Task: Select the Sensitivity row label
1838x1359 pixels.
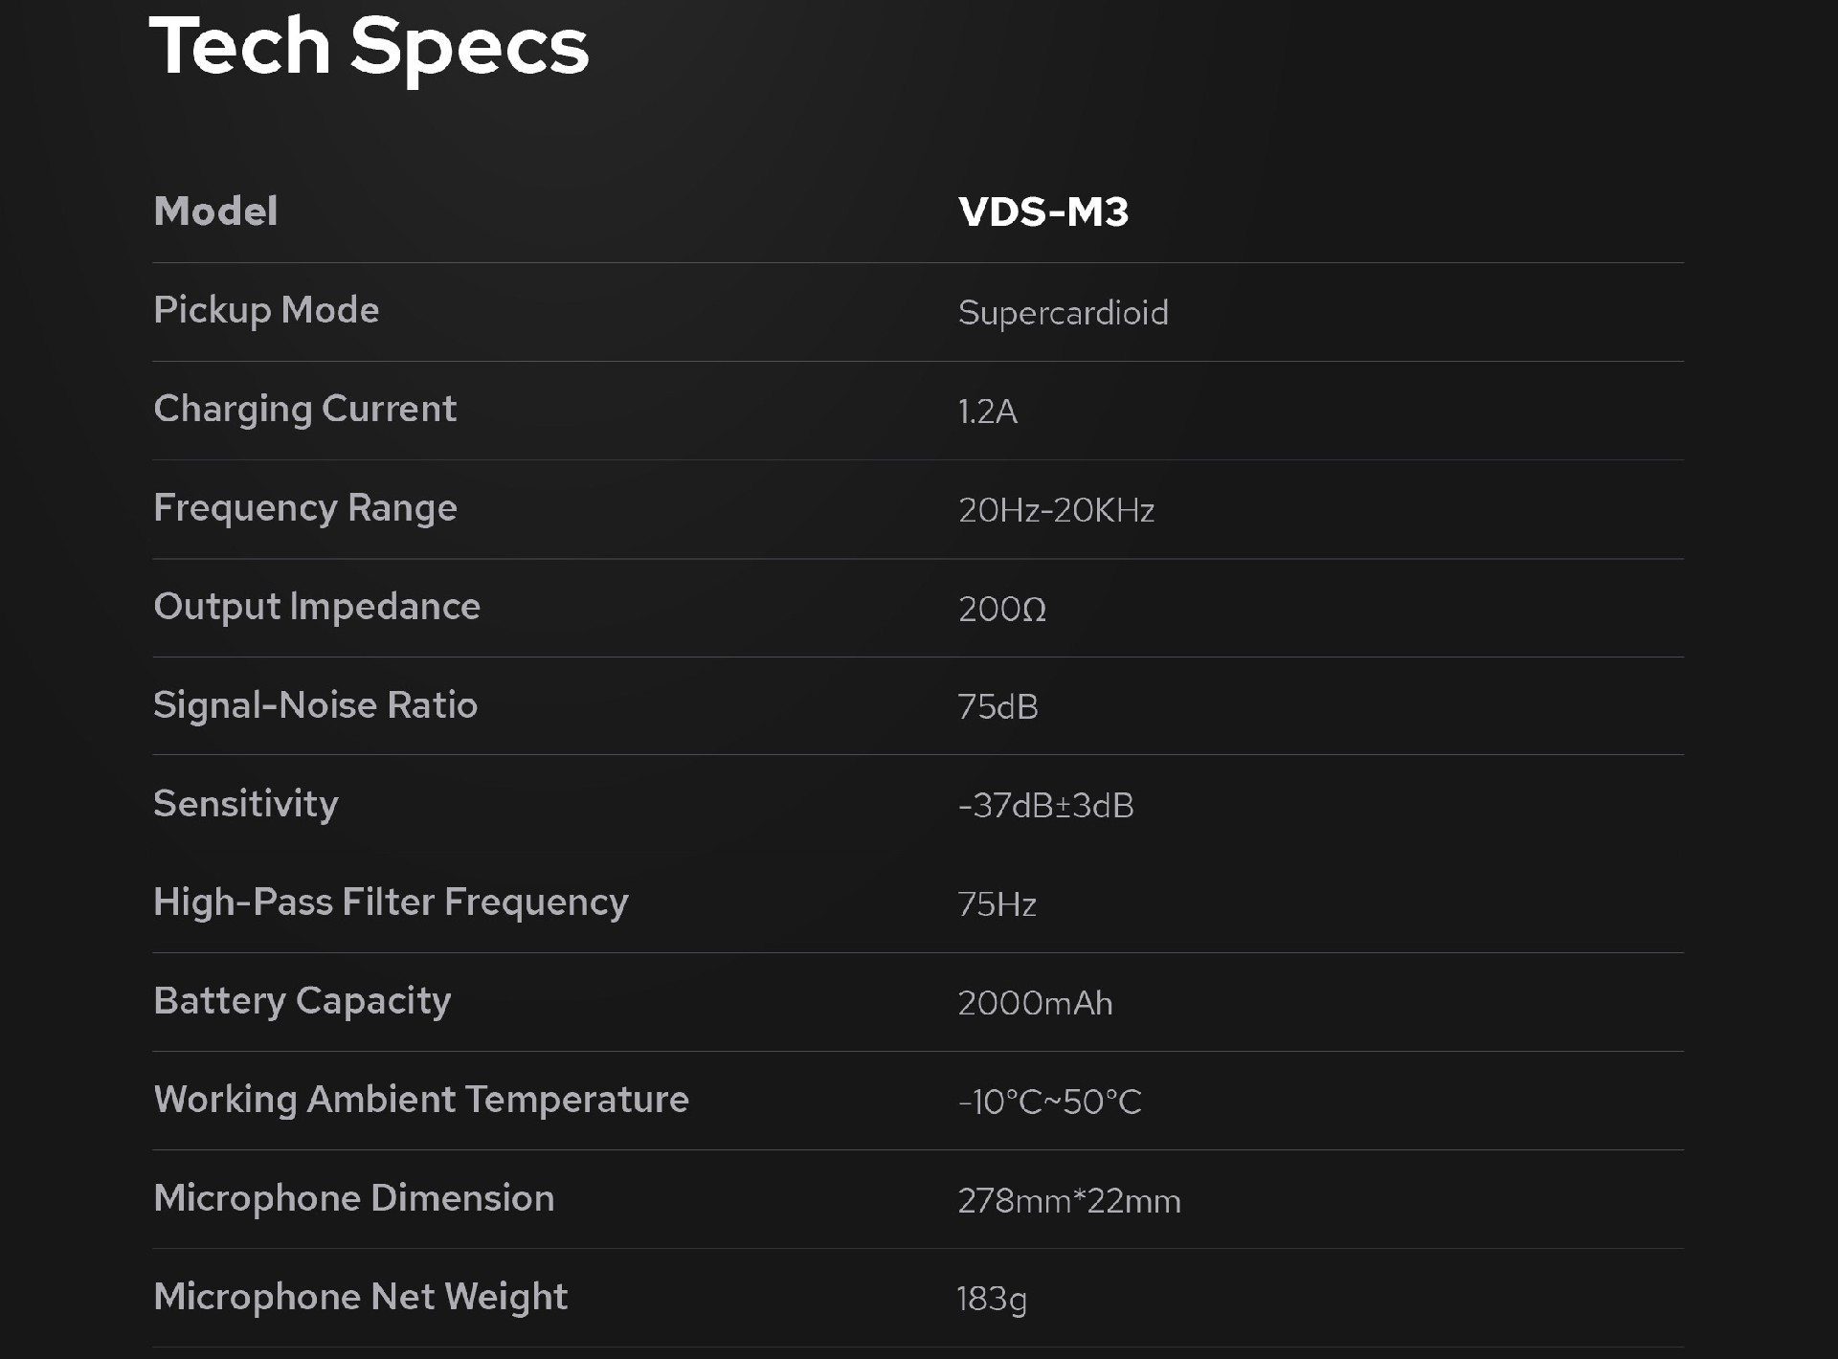Action: [246, 804]
